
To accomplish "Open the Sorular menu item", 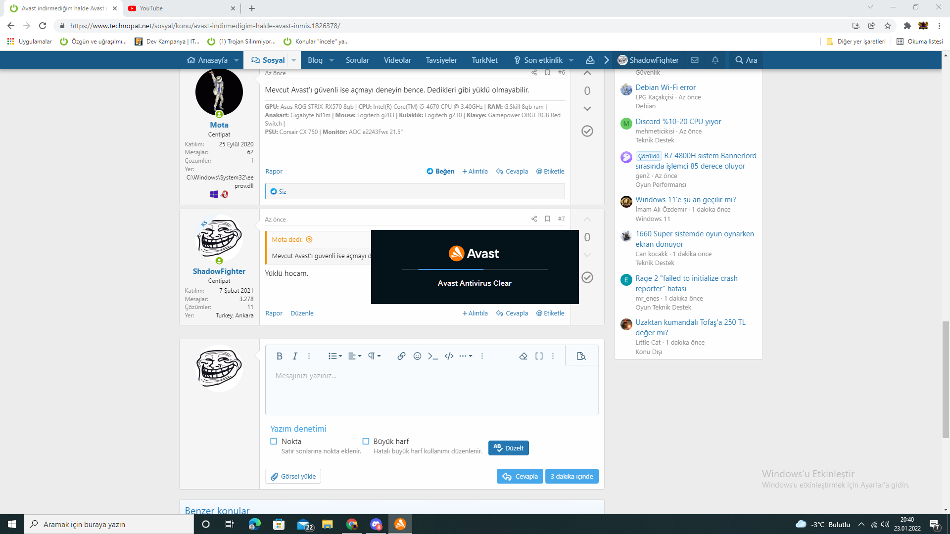I will (357, 60).
